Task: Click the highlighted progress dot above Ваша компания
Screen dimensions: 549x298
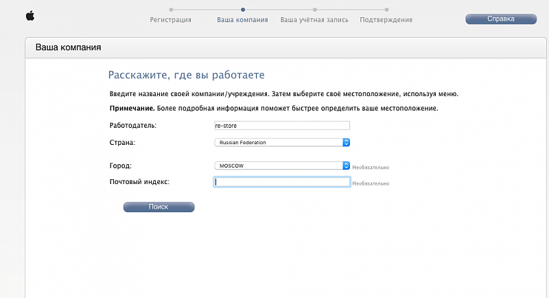Action: (242, 10)
